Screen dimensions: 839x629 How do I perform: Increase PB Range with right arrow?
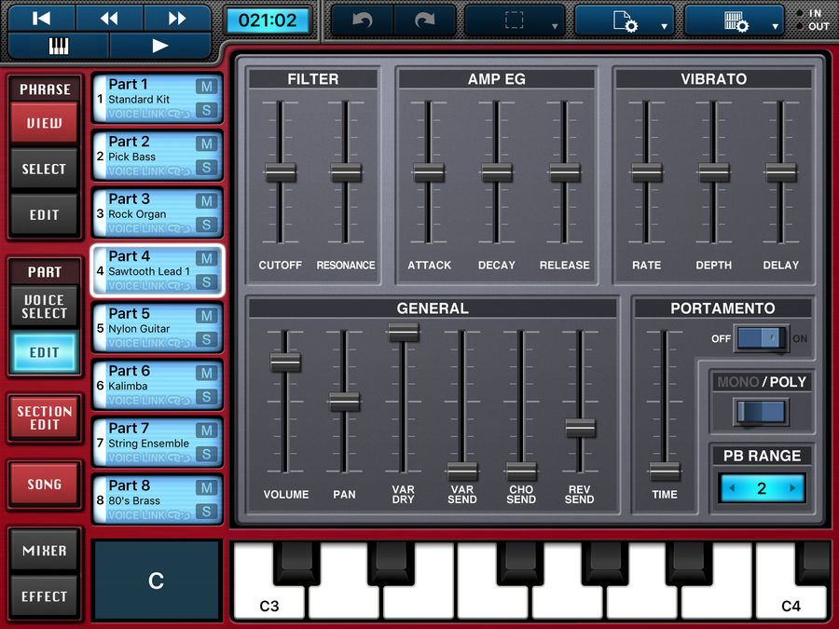pyautogui.click(x=792, y=488)
